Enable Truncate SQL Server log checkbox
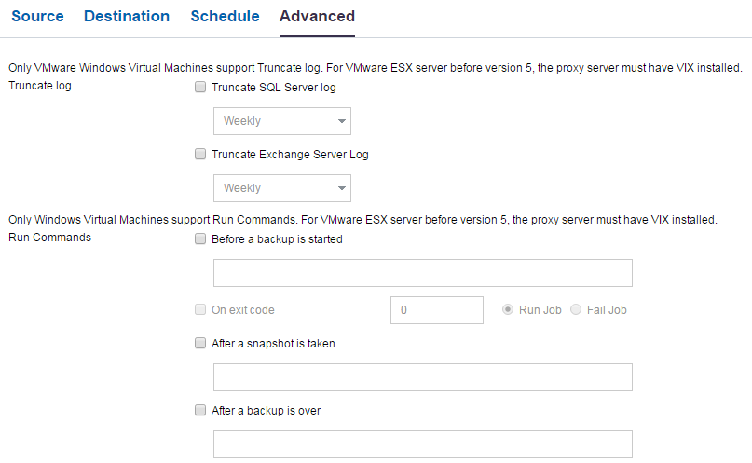 point(200,88)
